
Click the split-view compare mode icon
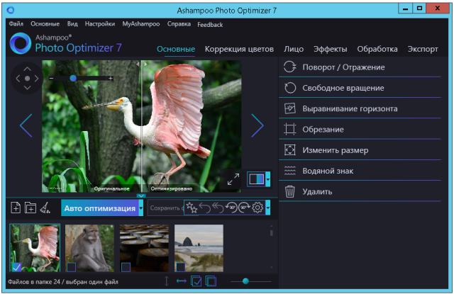[256, 179]
